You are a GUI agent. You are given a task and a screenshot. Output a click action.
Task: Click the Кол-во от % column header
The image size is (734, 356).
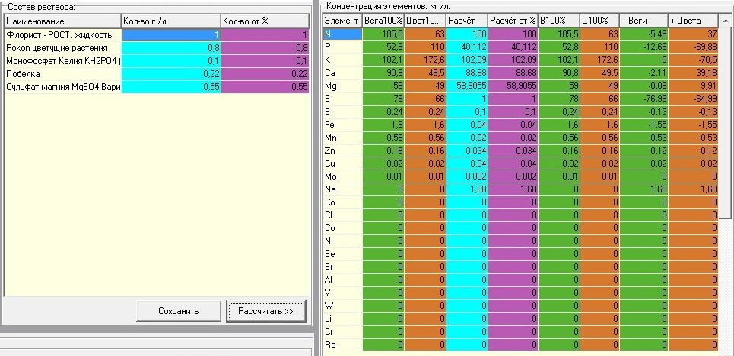pyautogui.click(x=265, y=21)
